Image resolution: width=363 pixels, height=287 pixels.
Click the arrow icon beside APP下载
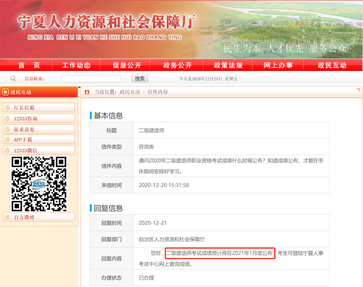[x=7, y=139]
